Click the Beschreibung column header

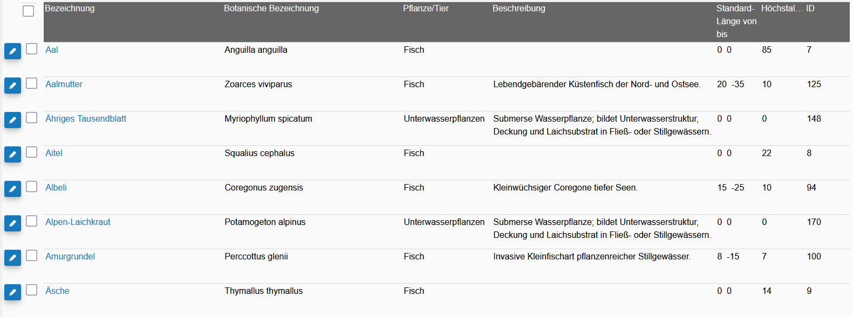519,9
